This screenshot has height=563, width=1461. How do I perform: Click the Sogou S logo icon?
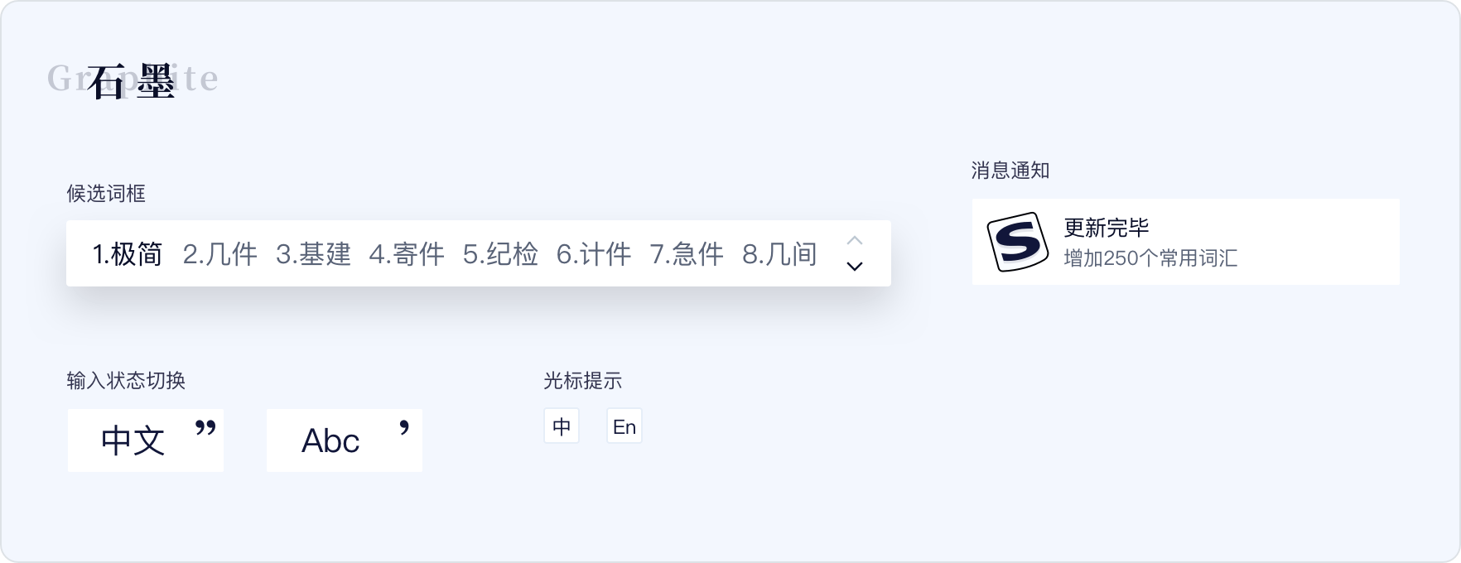tap(1018, 242)
